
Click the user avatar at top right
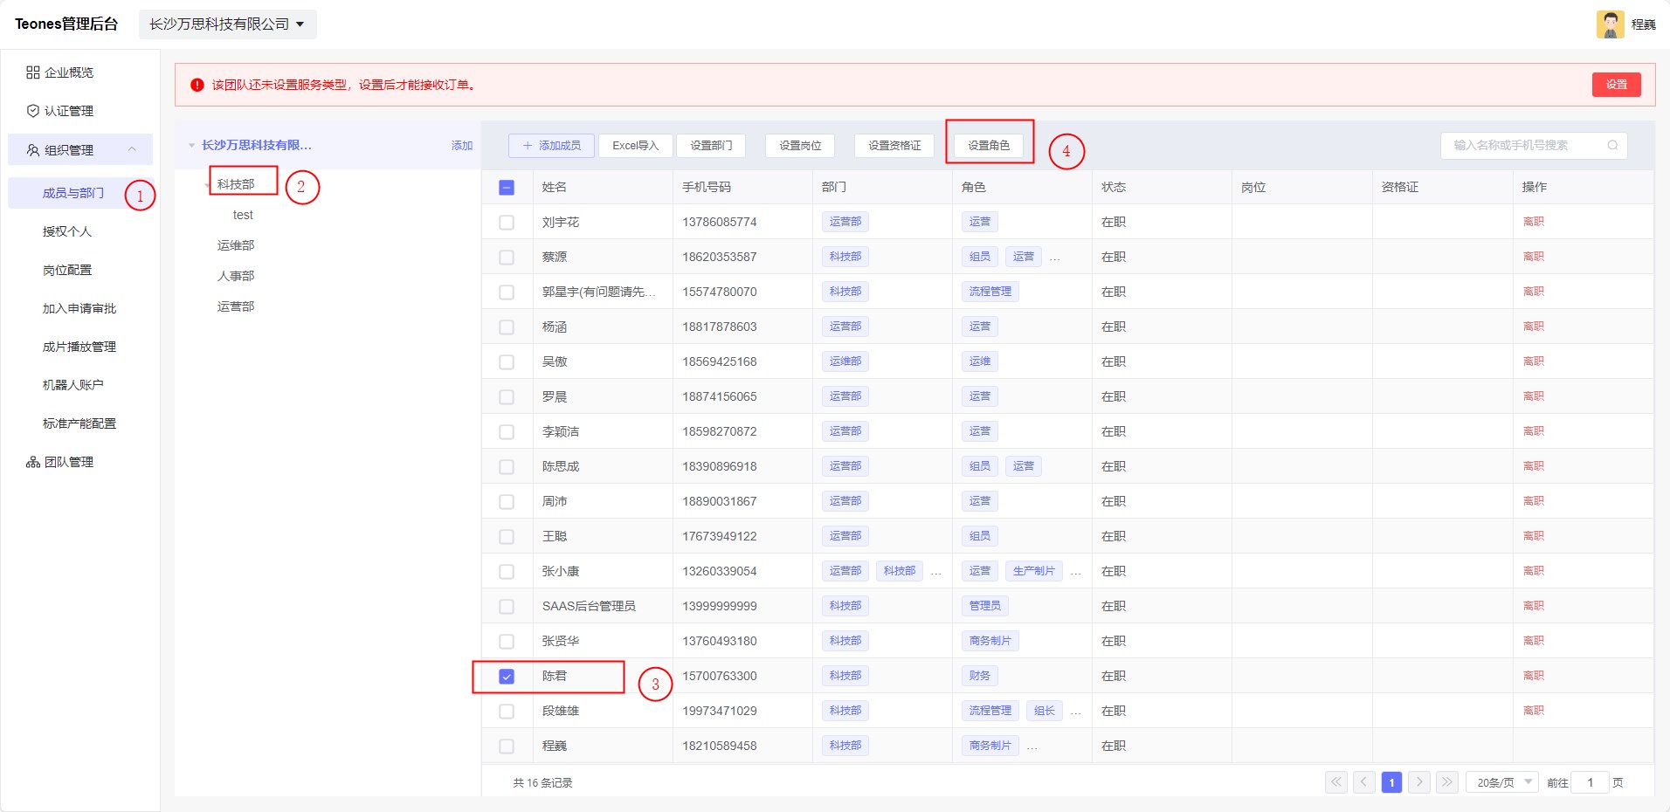click(x=1610, y=24)
